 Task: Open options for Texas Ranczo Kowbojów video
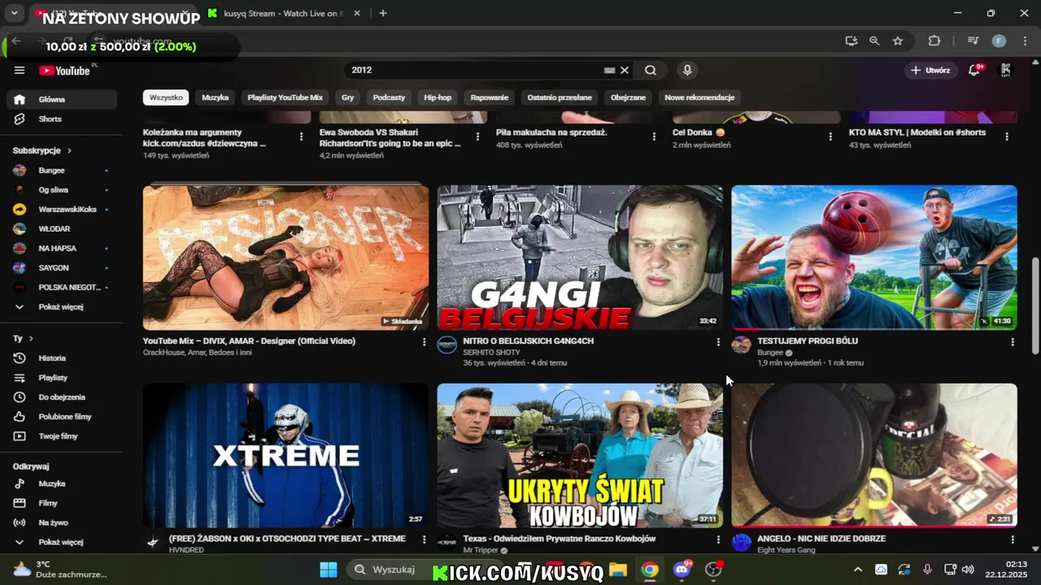pyautogui.click(x=717, y=539)
